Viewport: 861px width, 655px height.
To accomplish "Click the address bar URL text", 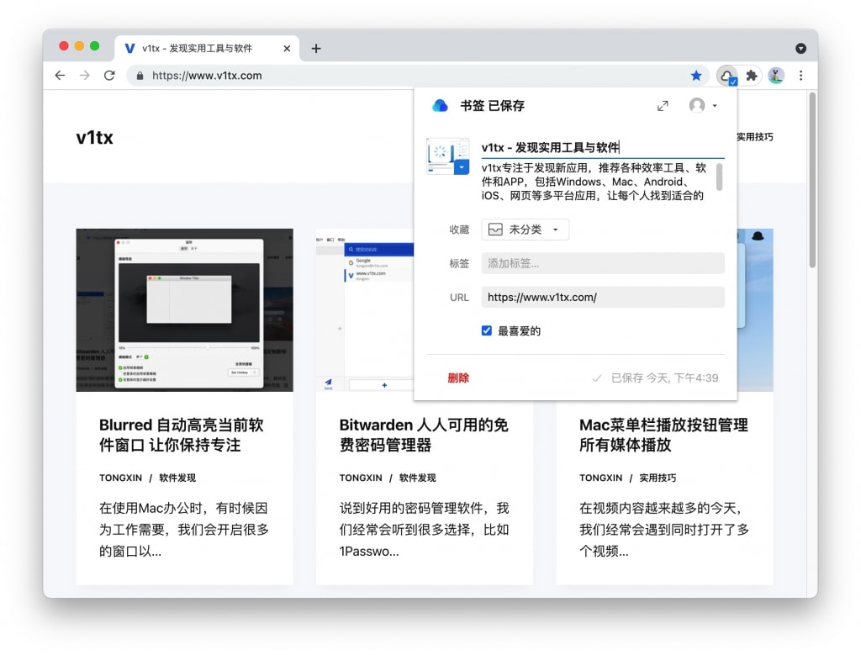I will (x=207, y=76).
